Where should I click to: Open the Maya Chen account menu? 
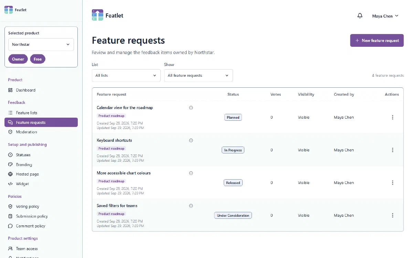pyautogui.click(x=385, y=16)
